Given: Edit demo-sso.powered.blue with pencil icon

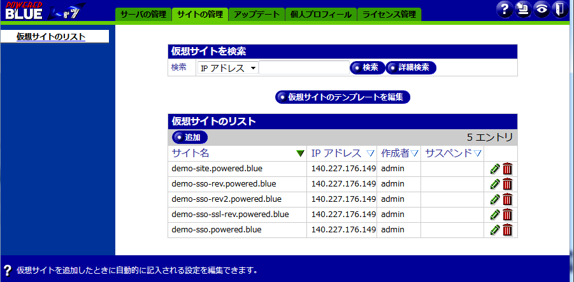Looking at the screenshot, I should [495, 230].
